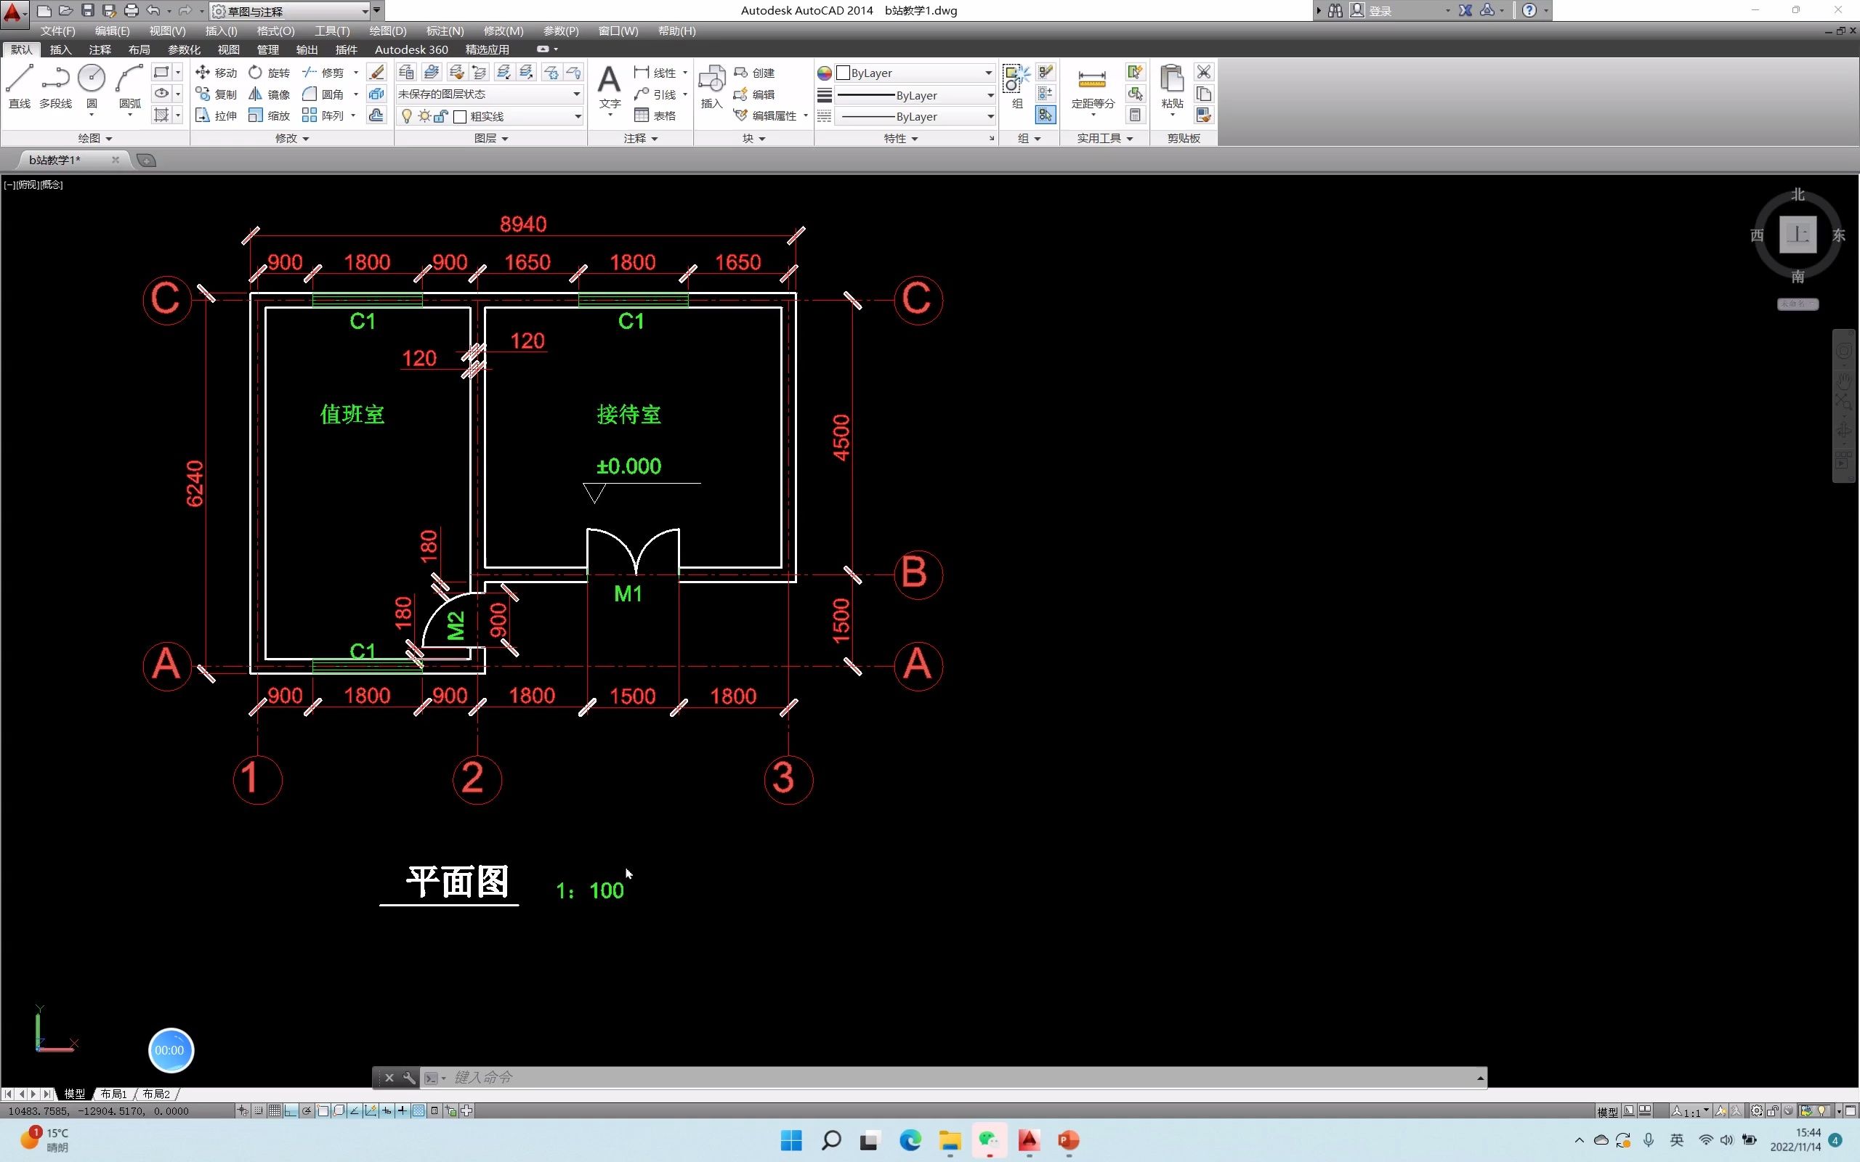Toggle polar tracking in status bar

point(307,1110)
